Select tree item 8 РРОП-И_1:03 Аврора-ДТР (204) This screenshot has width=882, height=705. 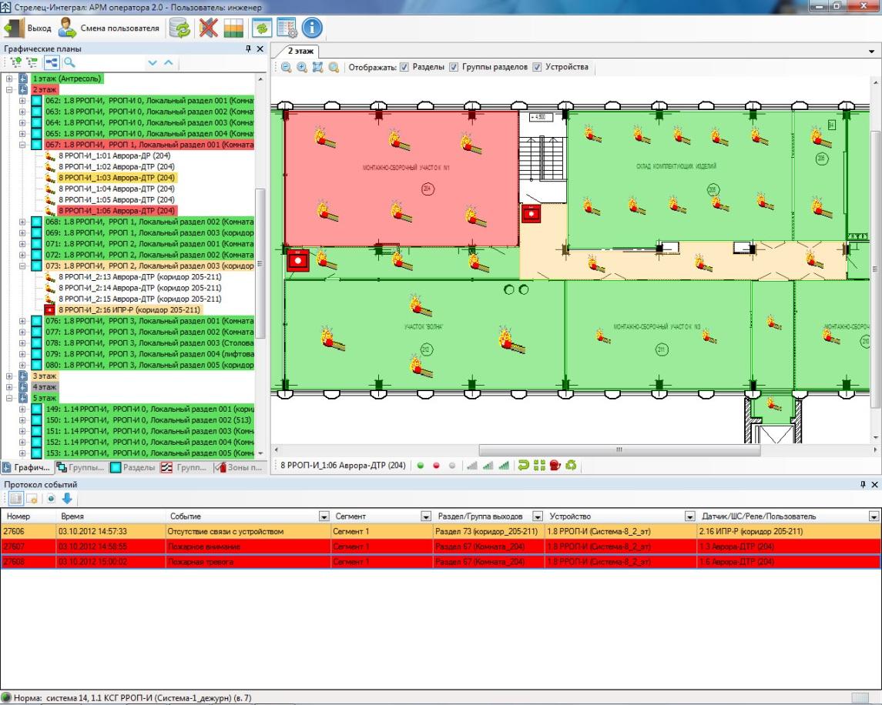pos(117,178)
